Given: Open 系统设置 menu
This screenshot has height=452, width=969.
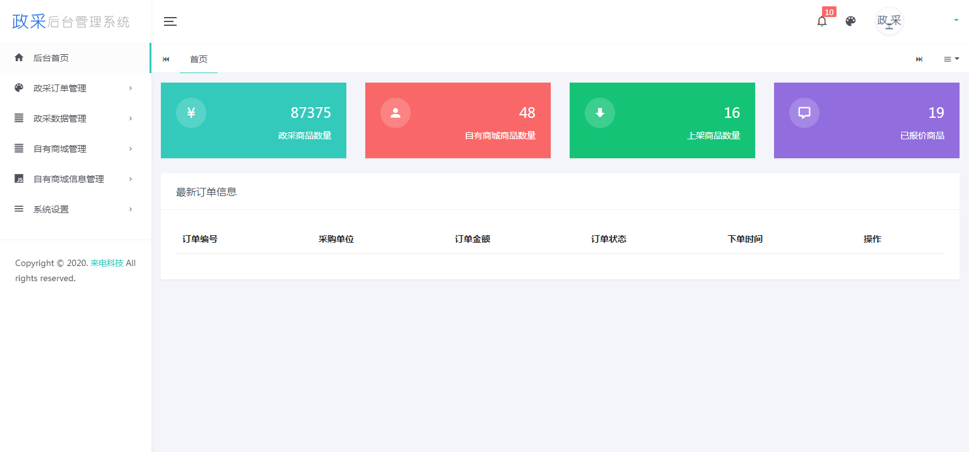Looking at the screenshot, I should click(75, 209).
